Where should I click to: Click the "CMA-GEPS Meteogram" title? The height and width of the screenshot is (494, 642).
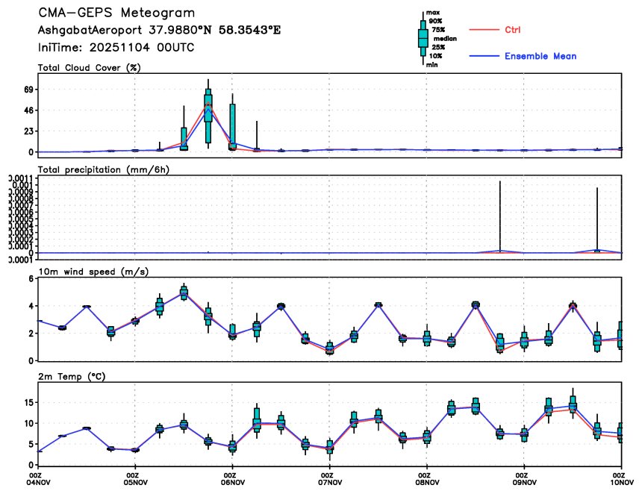point(117,13)
